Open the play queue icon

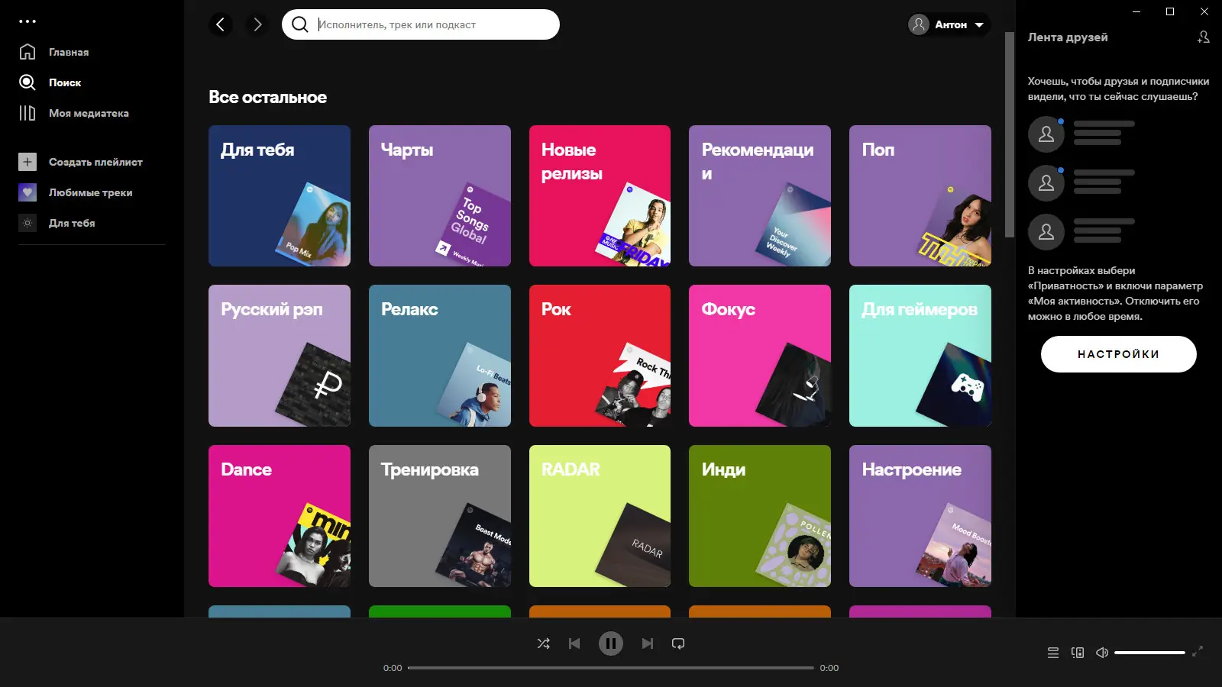(1053, 653)
